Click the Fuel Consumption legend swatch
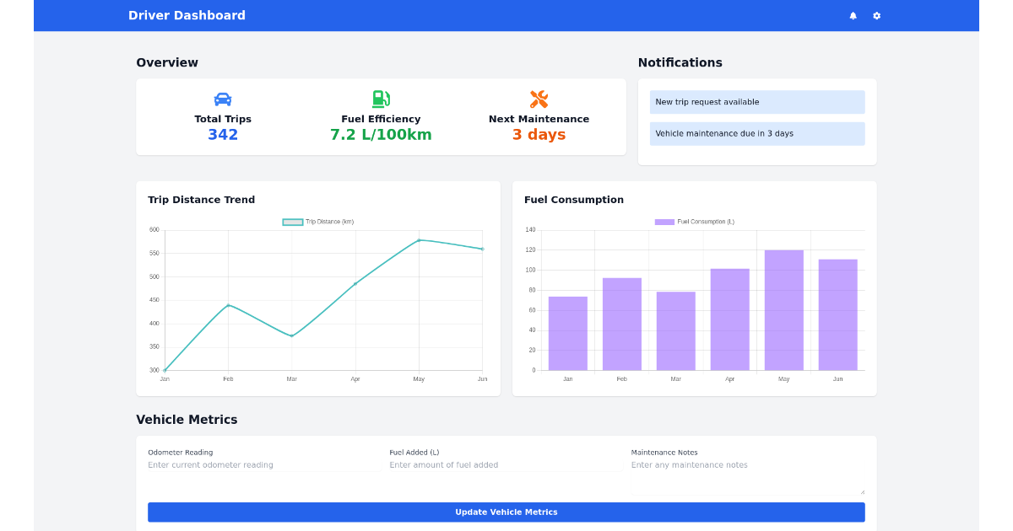This screenshot has width=1013, height=531. [664, 221]
